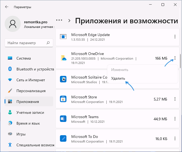Open Сеть и Интернет section
182x152 pixels.
click(29, 80)
